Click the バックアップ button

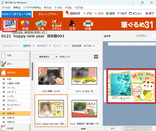pyautogui.click(x=42, y=46)
